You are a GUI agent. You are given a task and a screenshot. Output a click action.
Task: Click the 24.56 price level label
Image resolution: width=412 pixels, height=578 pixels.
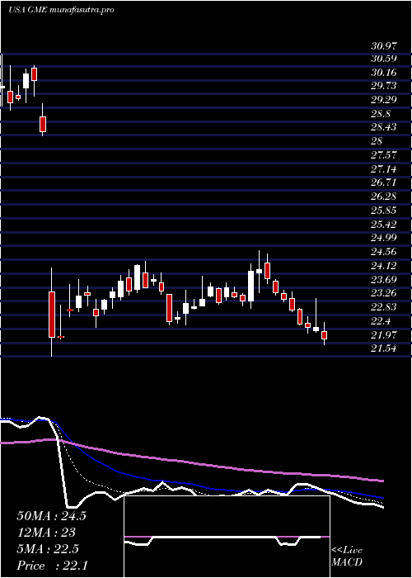(384, 252)
